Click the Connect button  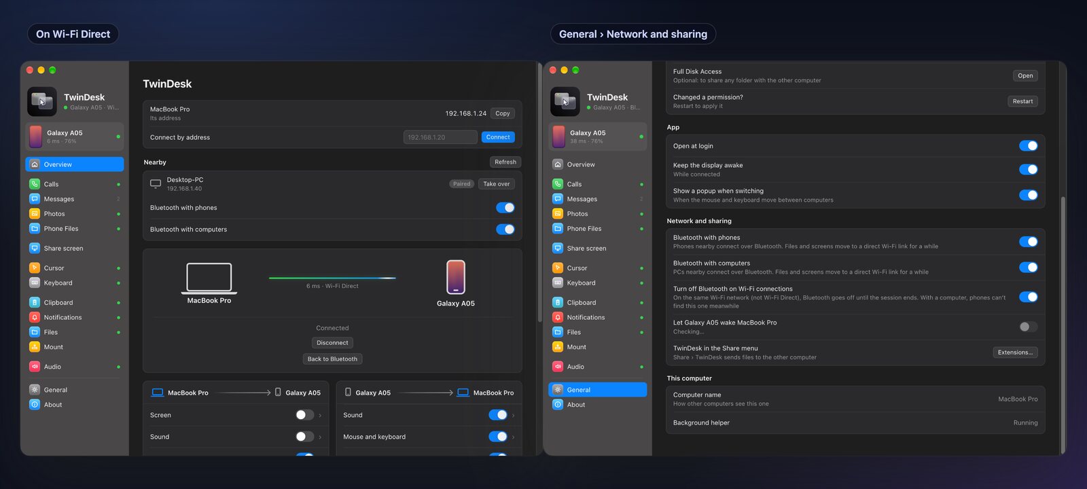[x=498, y=137]
